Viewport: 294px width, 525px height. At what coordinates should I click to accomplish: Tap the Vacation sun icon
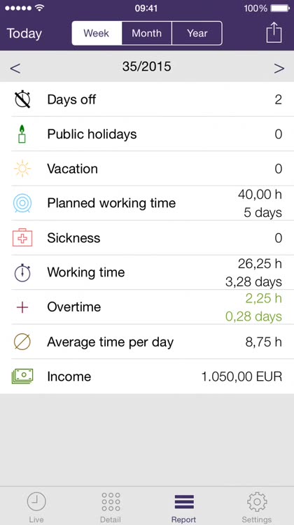coord(22,169)
